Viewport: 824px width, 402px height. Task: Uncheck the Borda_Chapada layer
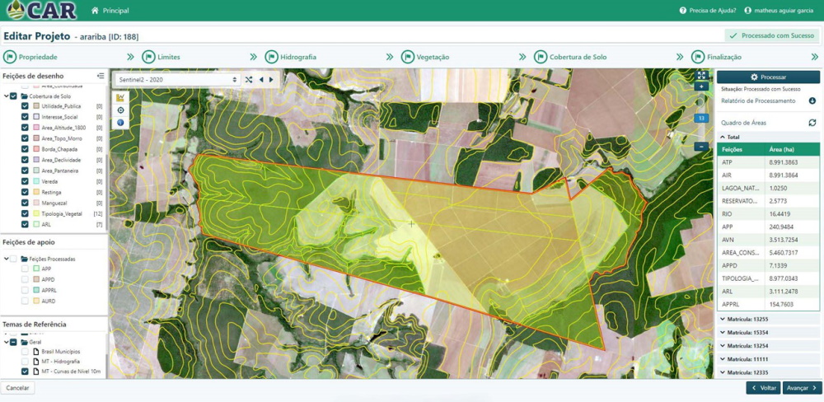pyautogui.click(x=25, y=149)
